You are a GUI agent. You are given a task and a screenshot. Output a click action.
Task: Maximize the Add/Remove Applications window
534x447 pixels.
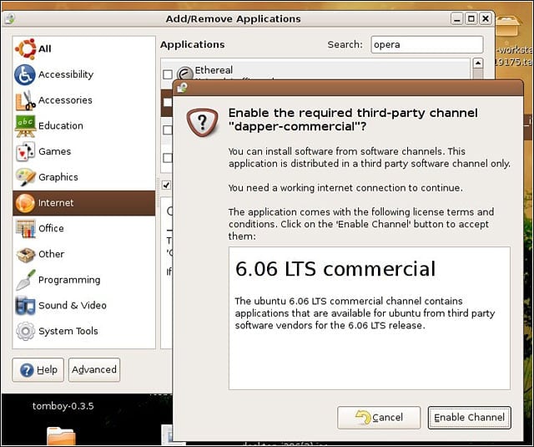(471, 18)
